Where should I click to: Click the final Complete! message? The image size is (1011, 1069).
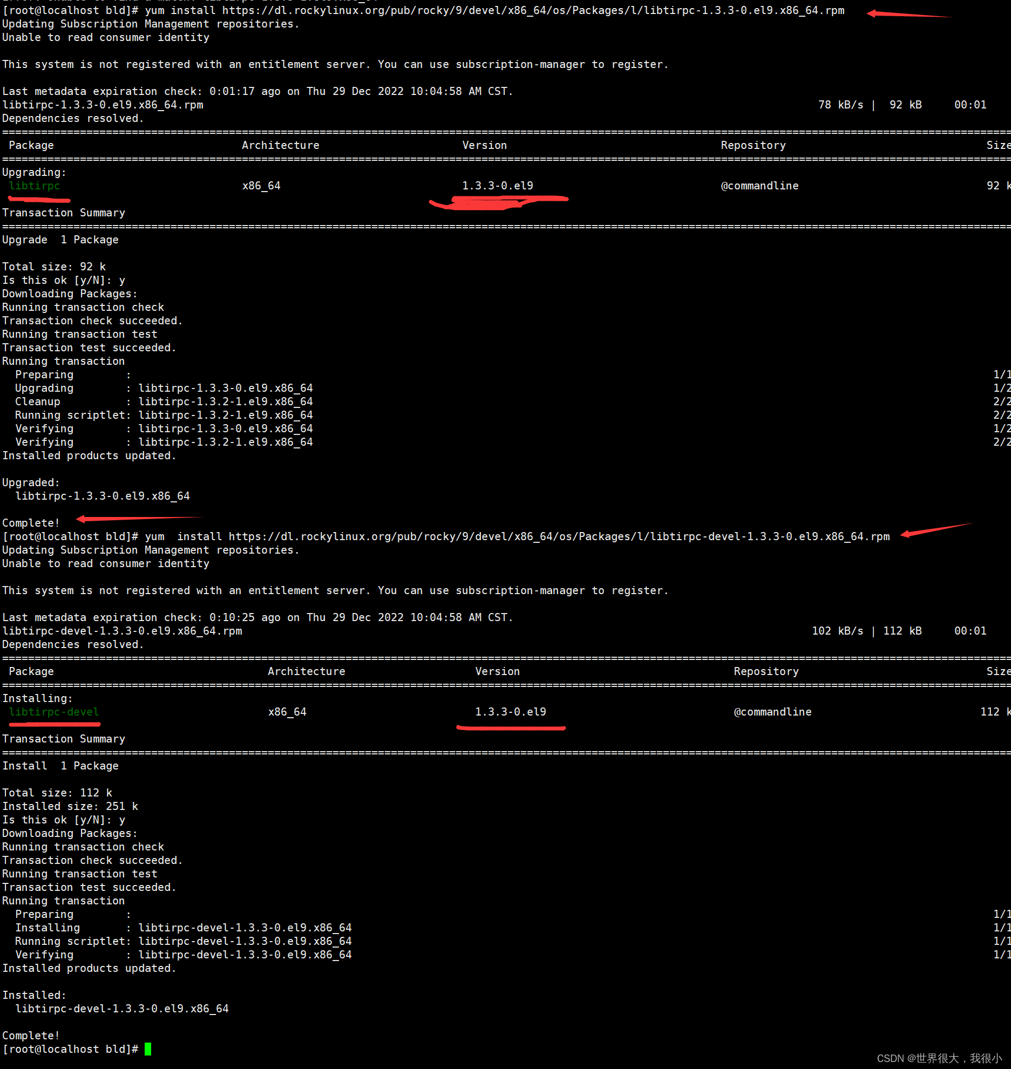[30, 1034]
